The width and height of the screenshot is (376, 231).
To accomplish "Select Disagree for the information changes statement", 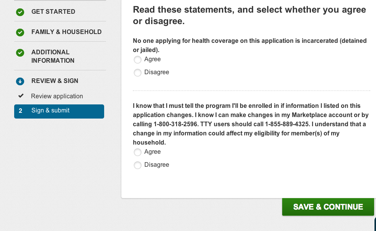I will click(x=137, y=165).
